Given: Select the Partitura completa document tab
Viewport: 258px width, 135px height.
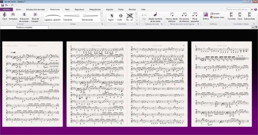Looking at the screenshot, I should pyautogui.click(x=24, y=27).
